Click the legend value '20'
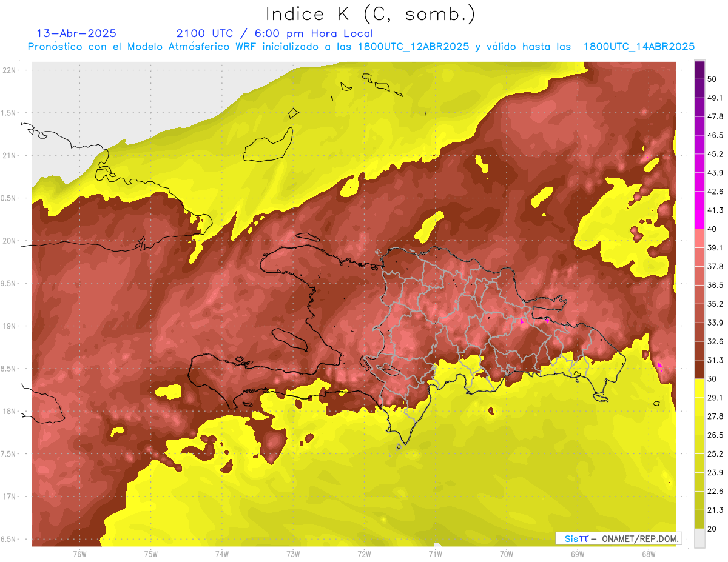The width and height of the screenshot is (728, 562). tap(712, 529)
